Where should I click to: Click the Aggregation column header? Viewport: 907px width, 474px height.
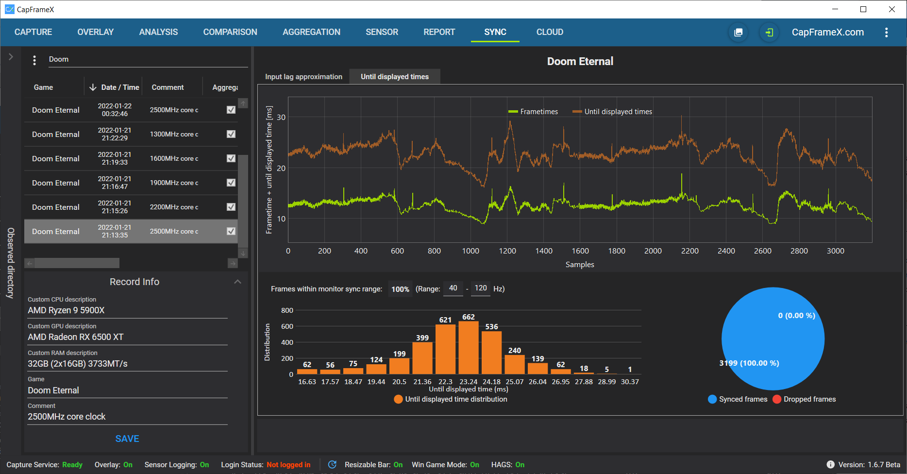pyautogui.click(x=225, y=87)
